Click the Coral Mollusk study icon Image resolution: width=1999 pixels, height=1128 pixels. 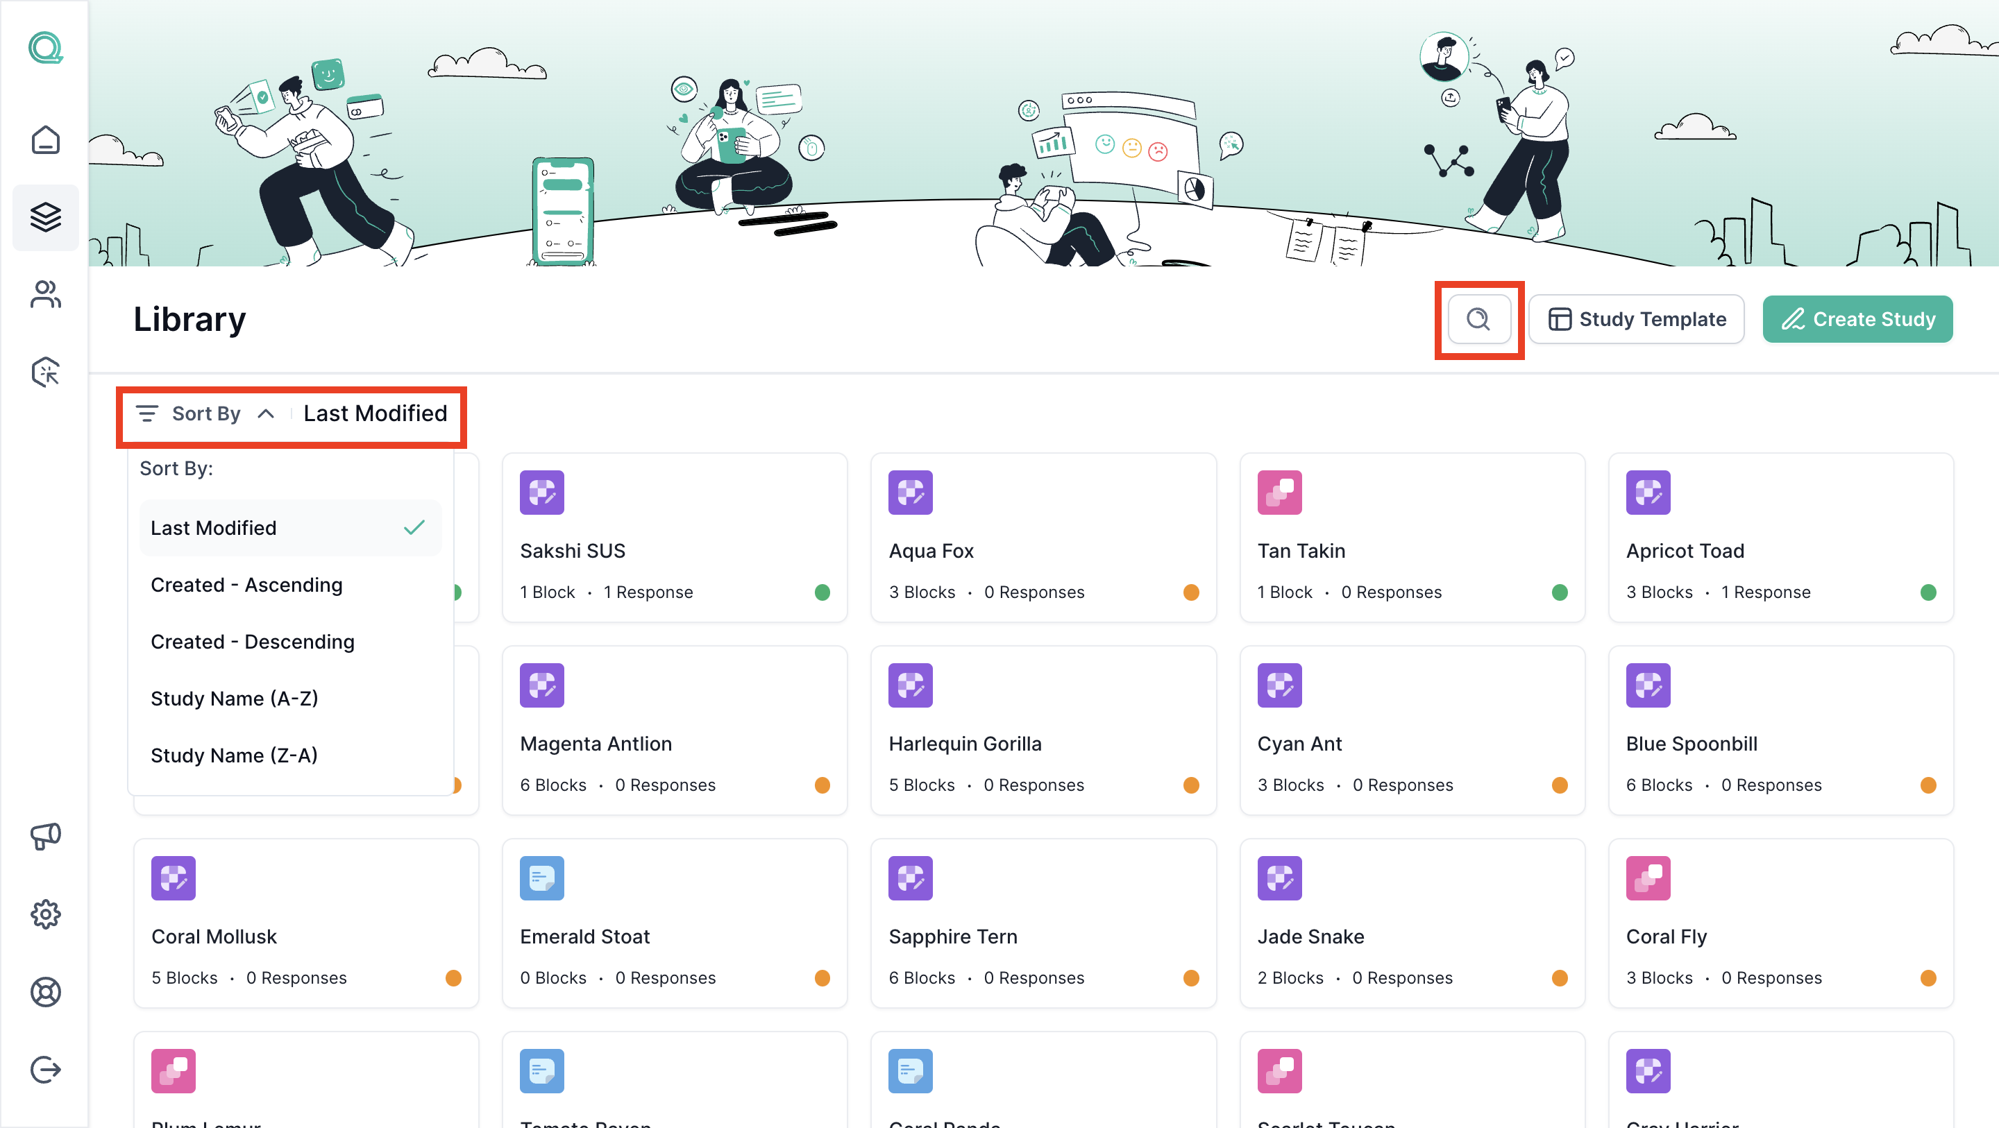tap(173, 878)
